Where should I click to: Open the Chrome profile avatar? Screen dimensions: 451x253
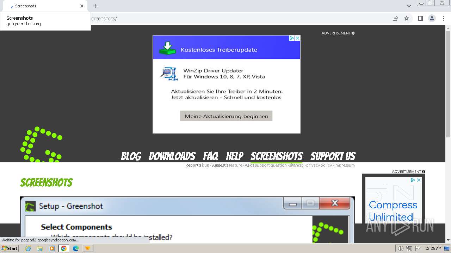pos(432,18)
